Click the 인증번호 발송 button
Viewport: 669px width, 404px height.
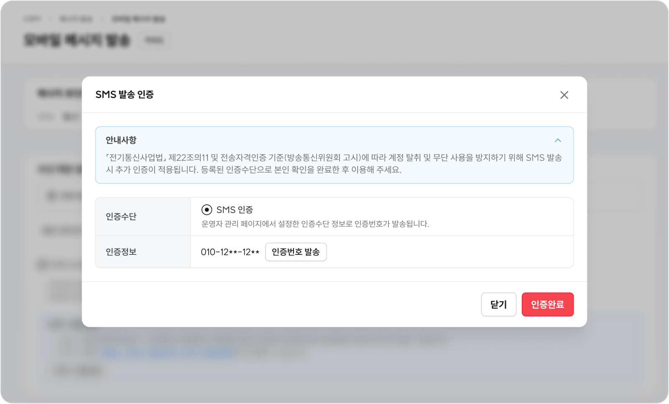pyautogui.click(x=296, y=252)
